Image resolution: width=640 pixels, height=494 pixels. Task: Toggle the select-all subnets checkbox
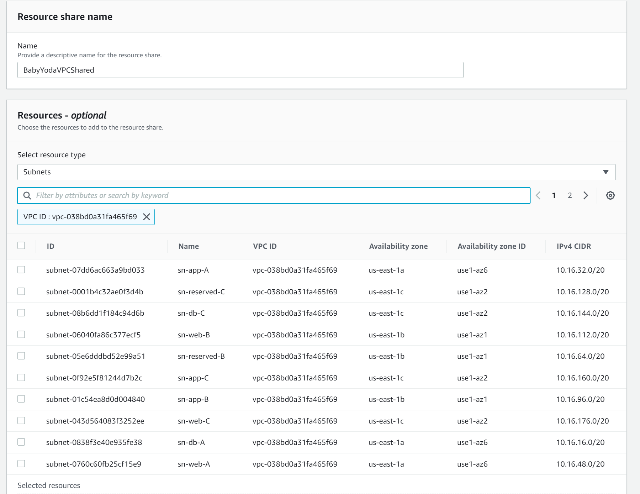coord(21,246)
